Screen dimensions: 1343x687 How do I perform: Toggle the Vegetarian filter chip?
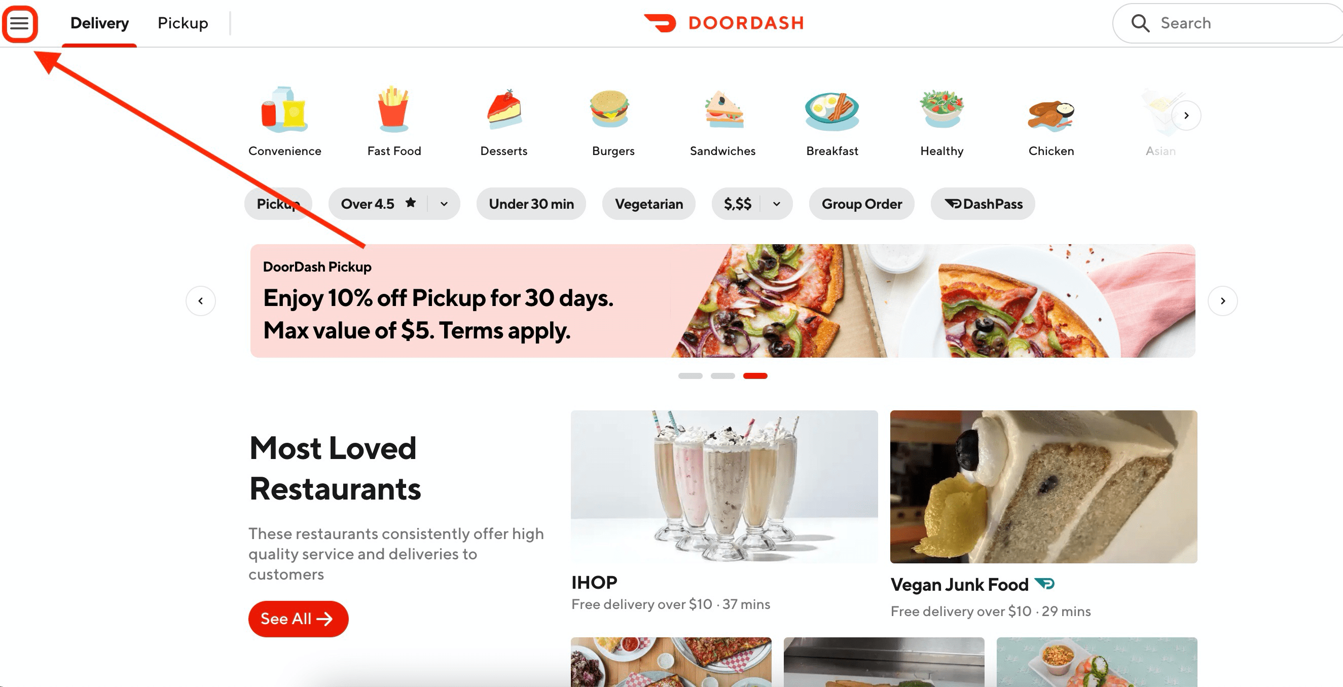648,204
